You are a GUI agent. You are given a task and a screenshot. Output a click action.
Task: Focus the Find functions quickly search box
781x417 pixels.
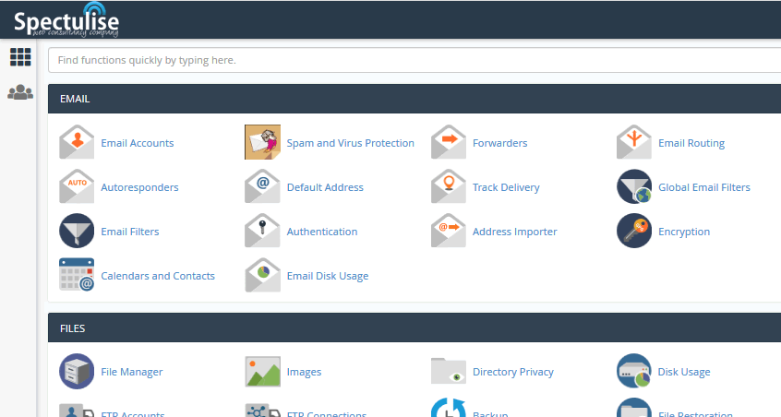415,60
